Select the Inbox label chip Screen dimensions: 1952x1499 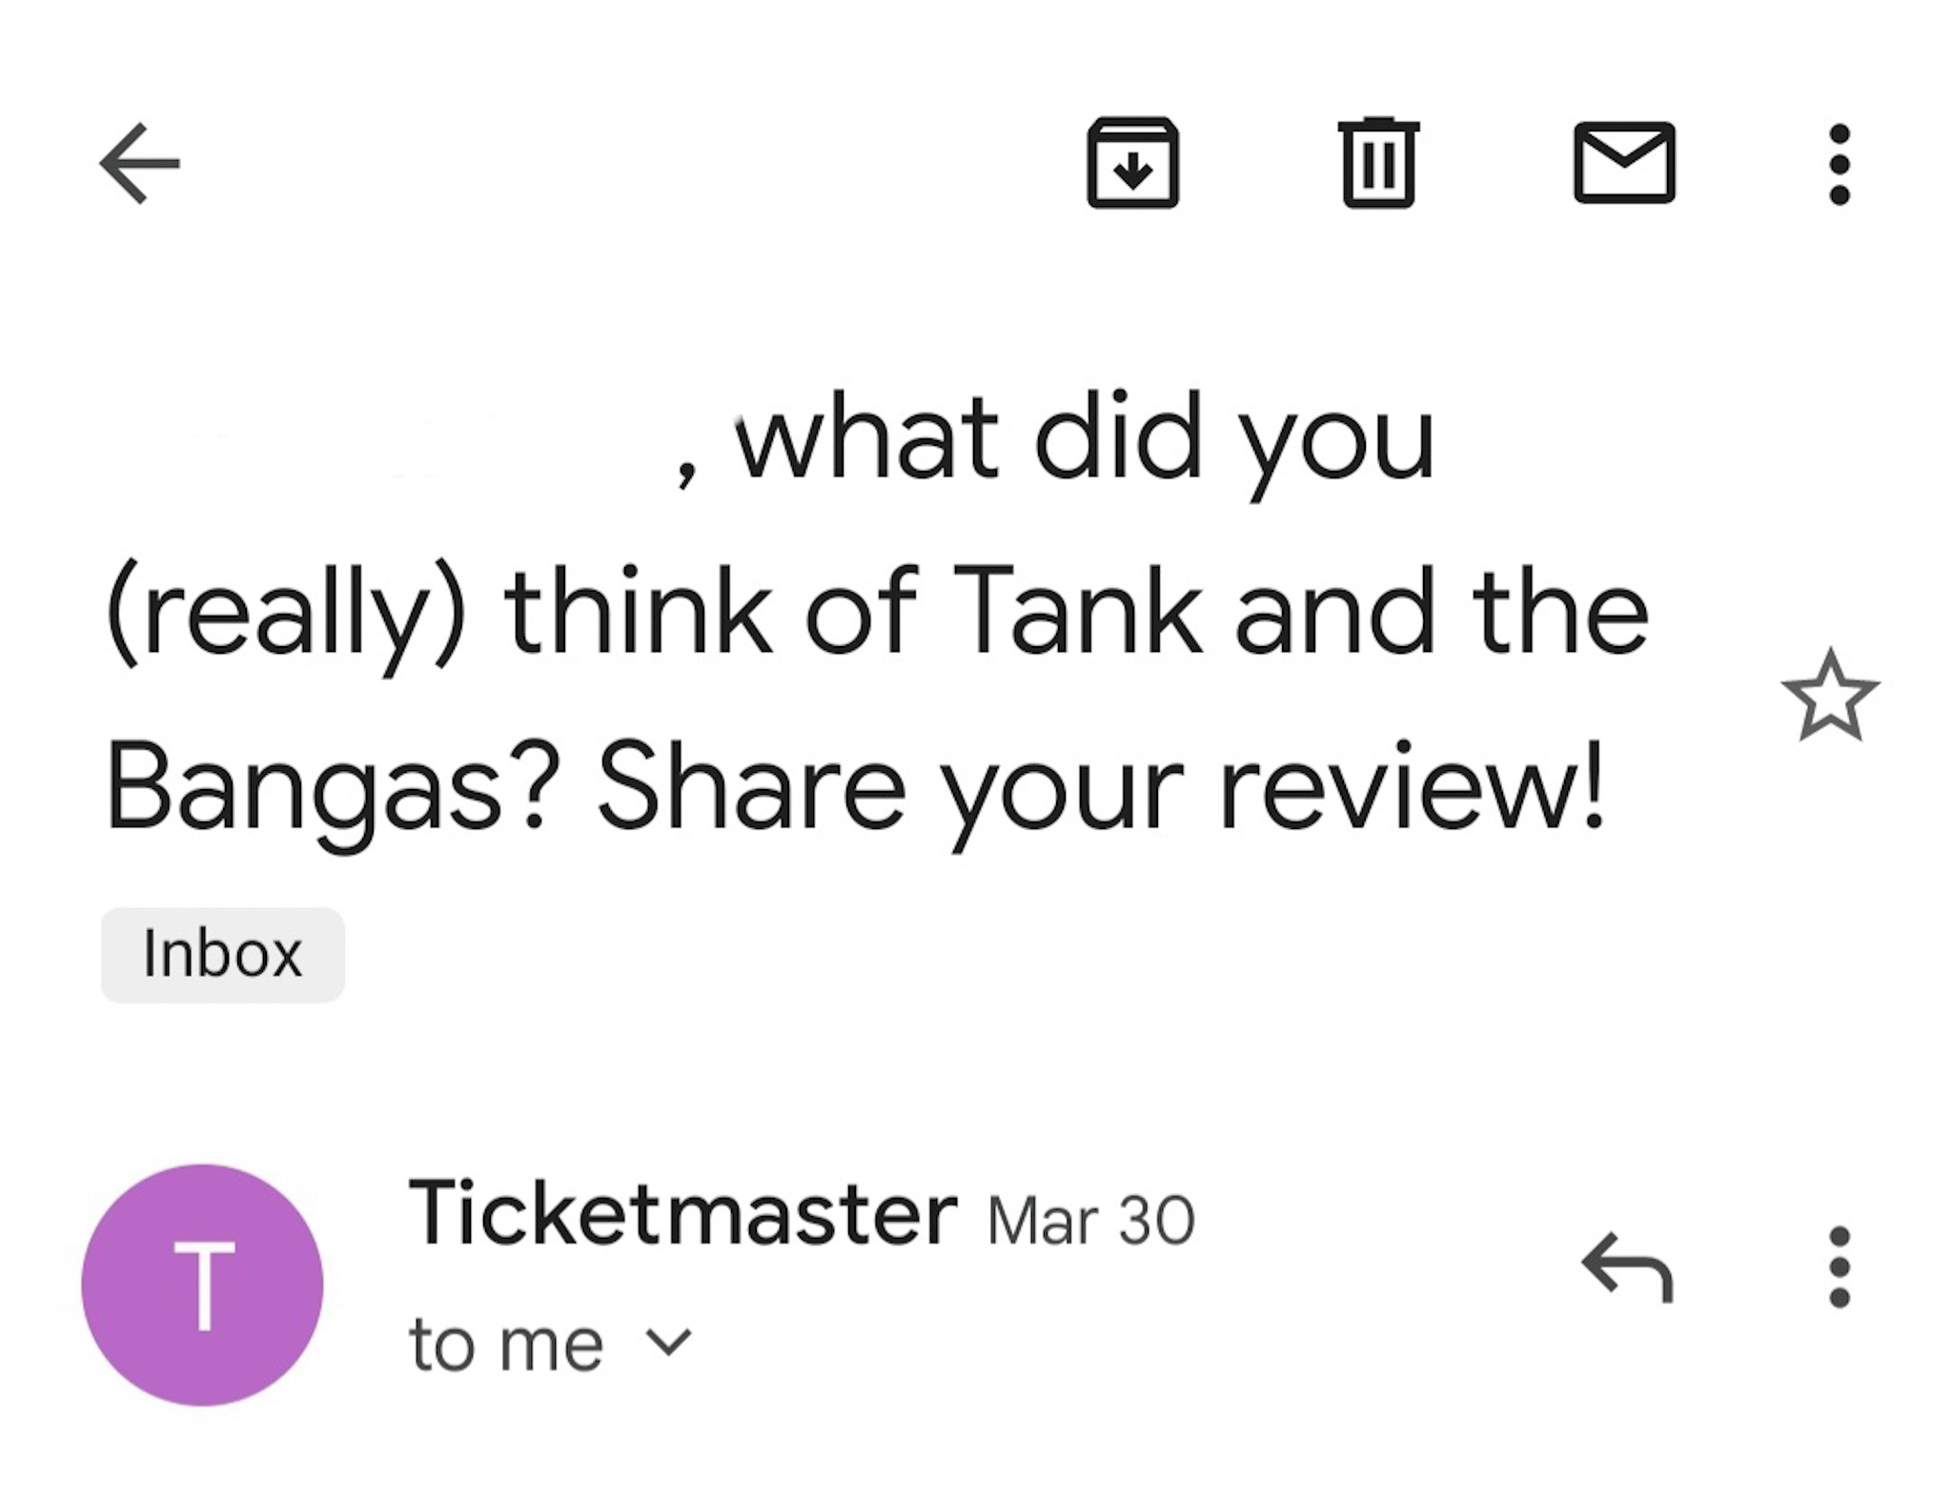(x=222, y=955)
